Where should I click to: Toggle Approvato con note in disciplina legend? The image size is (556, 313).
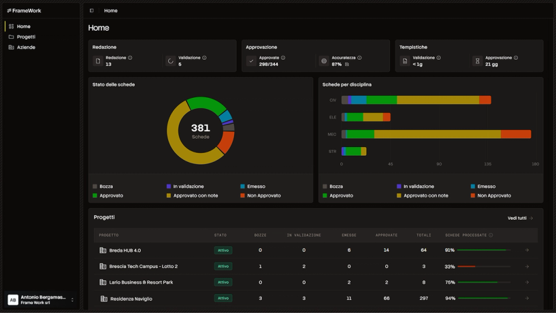click(423, 196)
